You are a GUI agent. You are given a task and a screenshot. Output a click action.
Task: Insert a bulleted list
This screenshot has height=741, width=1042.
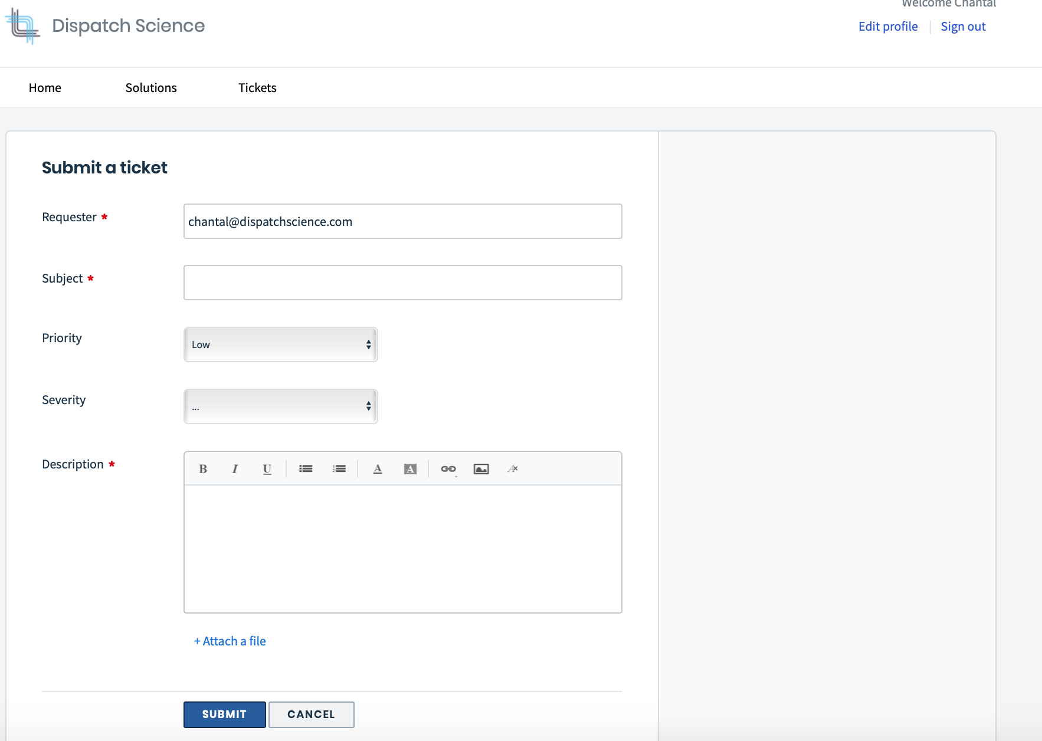pos(306,469)
